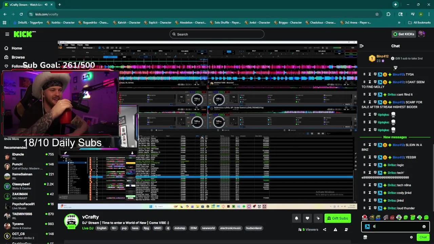Click the Gift Subs button
The image size is (434, 244).
click(337, 218)
